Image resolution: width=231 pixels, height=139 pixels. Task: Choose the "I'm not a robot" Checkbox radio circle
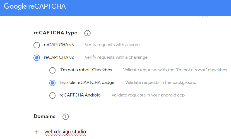point(52,70)
